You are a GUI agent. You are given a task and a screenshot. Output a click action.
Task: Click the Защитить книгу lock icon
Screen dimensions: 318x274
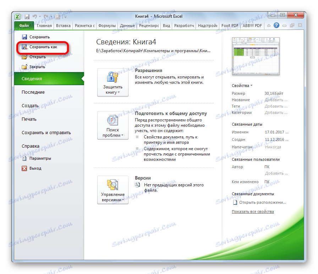(113, 76)
